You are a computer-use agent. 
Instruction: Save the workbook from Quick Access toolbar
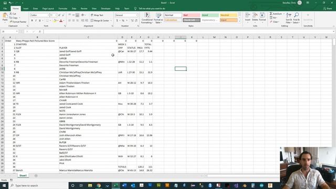tap(5, 3)
